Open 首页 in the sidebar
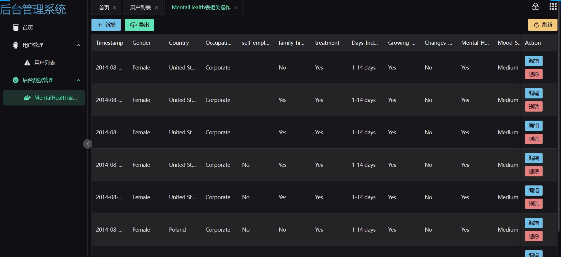The image size is (561, 257). point(44,28)
